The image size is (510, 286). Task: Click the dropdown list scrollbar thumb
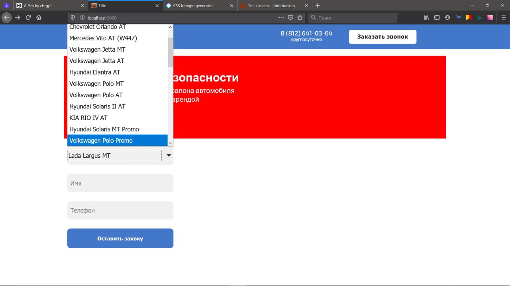171,52
